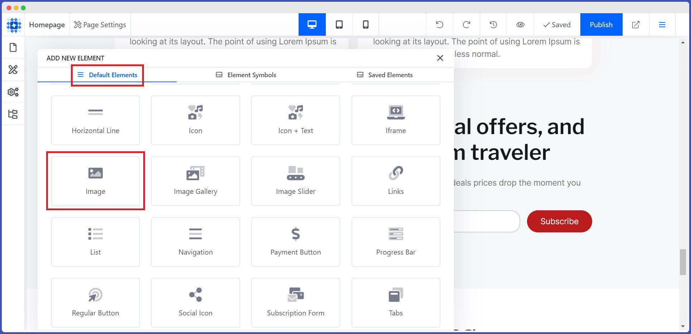The image size is (691, 334).
Task: Add a Links element
Action: (396, 181)
